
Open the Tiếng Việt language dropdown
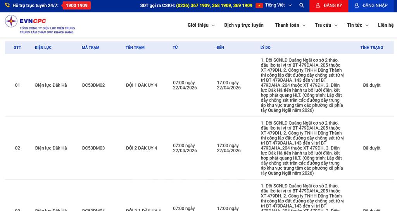point(278,5)
